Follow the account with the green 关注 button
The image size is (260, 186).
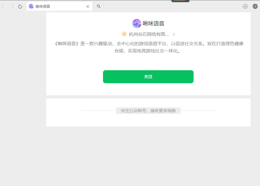click(x=148, y=77)
